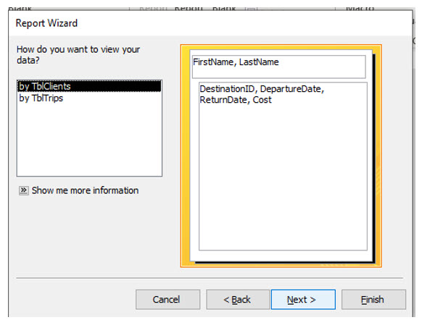Go back with the '< Back' button
Screen dimensions: 422x320
(238, 299)
